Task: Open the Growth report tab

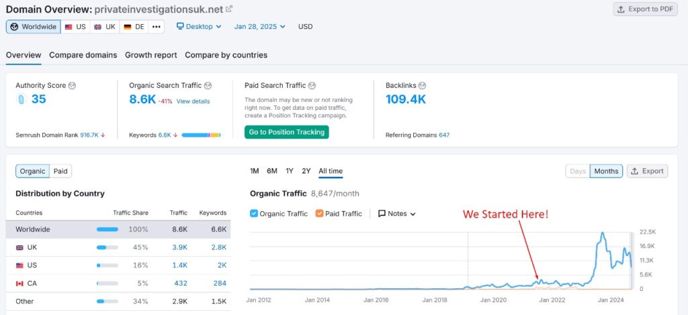Action: click(x=151, y=55)
